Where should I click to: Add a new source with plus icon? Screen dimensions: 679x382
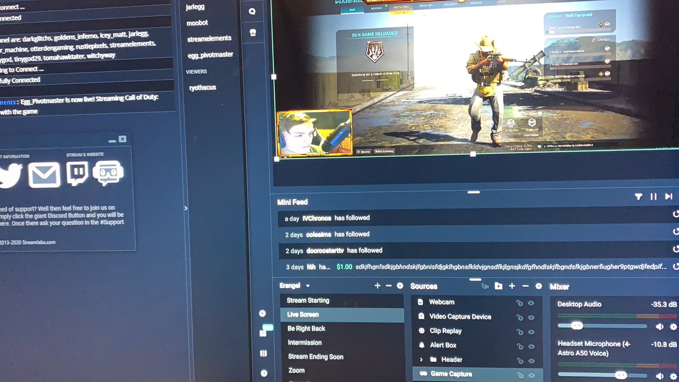point(512,286)
